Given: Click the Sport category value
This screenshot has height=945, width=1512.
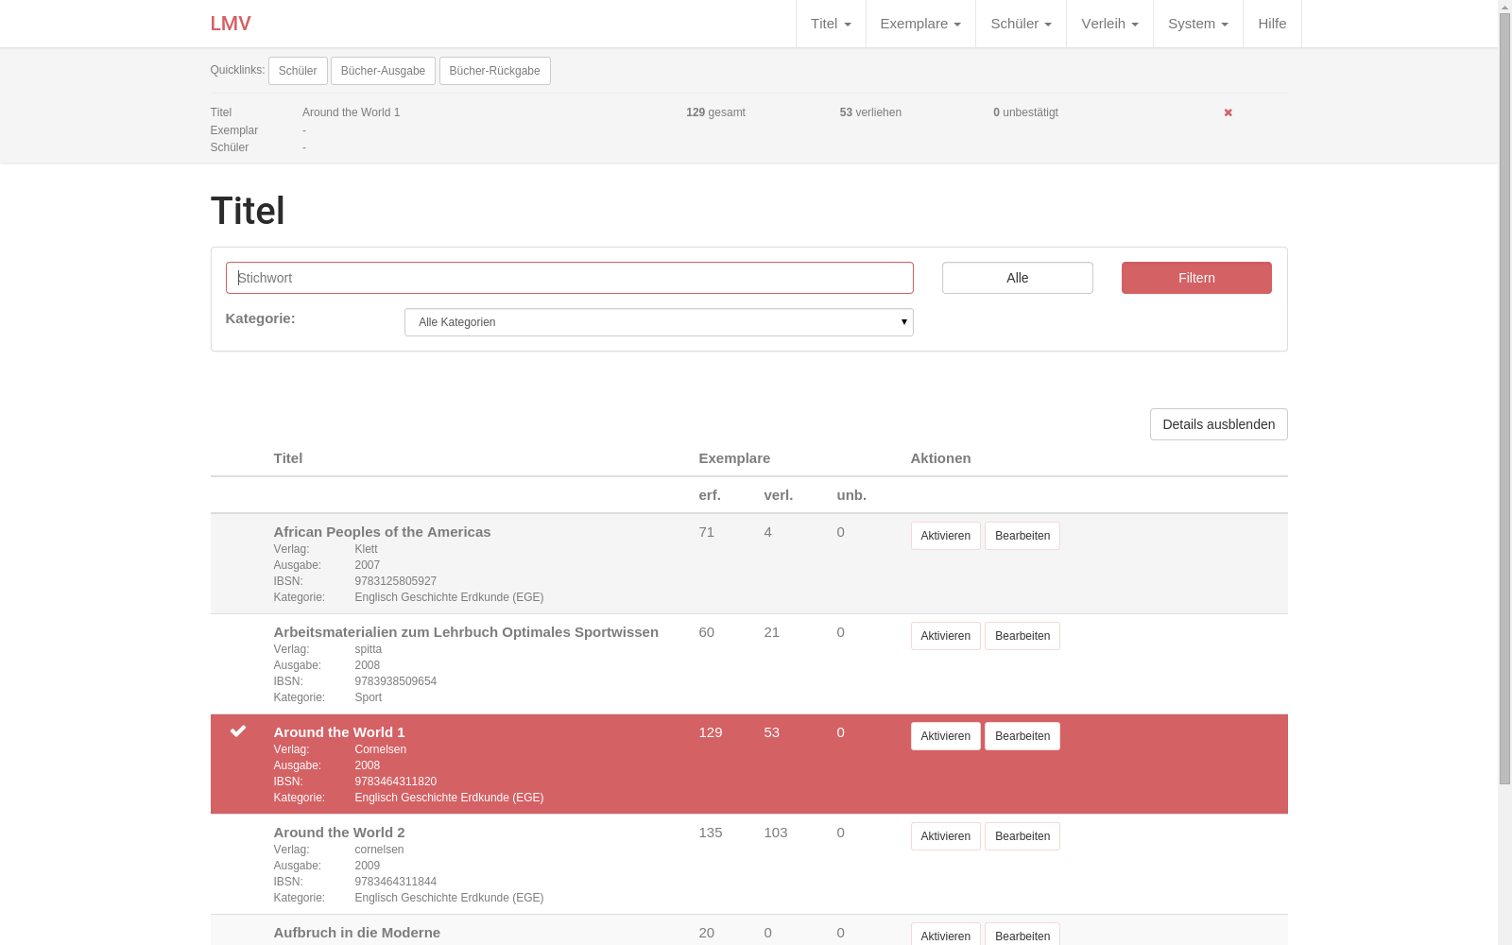Looking at the screenshot, I should (x=369, y=697).
